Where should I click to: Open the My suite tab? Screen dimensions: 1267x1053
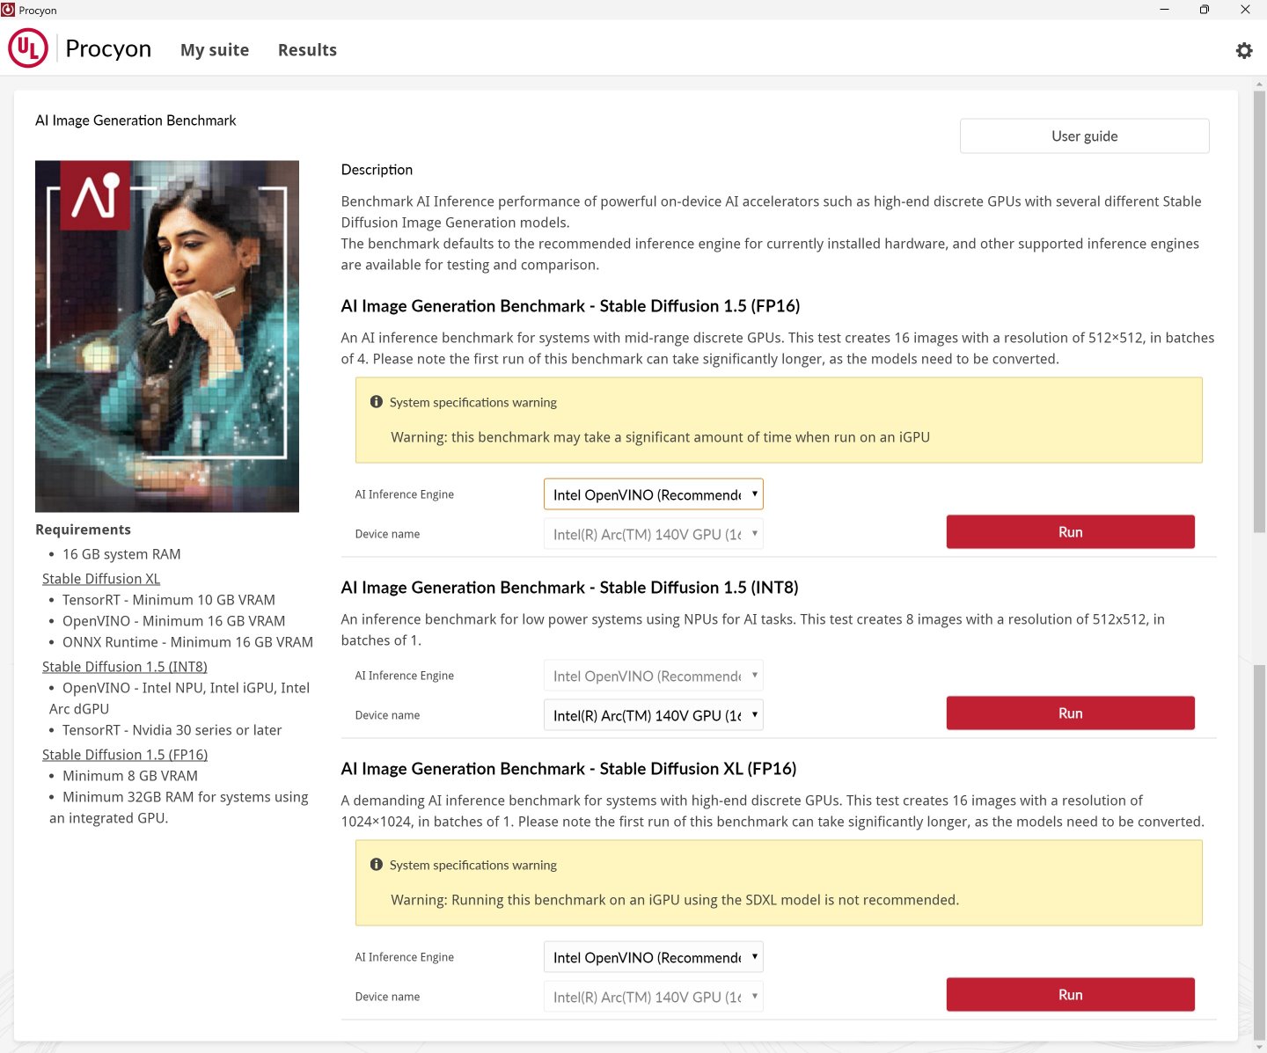click(215, 50)
